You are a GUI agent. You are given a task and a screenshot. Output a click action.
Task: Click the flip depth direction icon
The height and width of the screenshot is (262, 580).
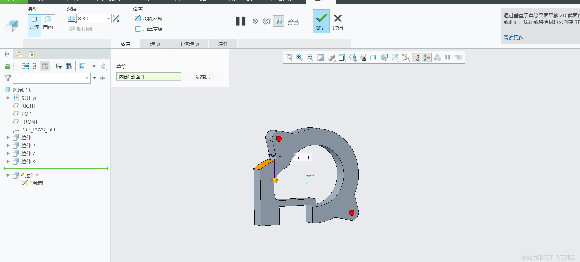116,19
